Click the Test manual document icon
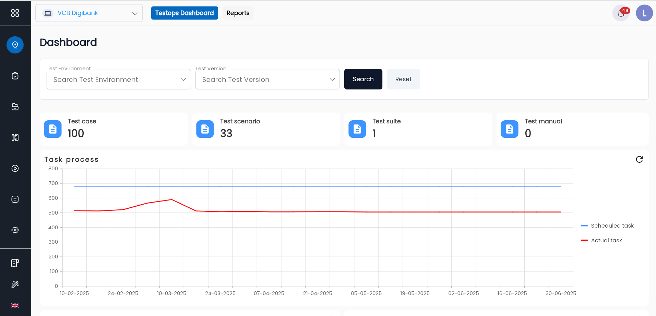 [510, 129]
